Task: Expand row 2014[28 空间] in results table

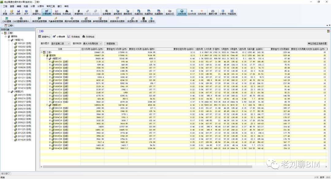Action: click(x=50, y=148)
